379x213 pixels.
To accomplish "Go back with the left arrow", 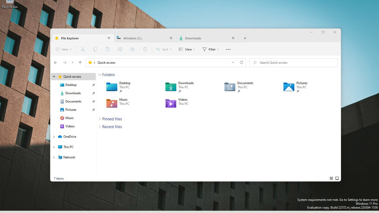I will (x=56, y=63).
